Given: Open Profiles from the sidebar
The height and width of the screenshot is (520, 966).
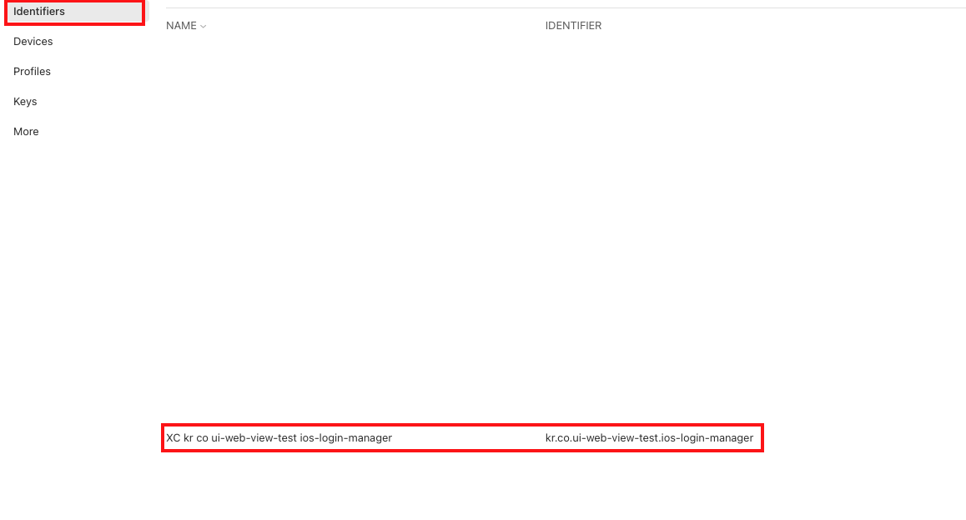Looking at the screenshot, I should click(x=33, y=72).
